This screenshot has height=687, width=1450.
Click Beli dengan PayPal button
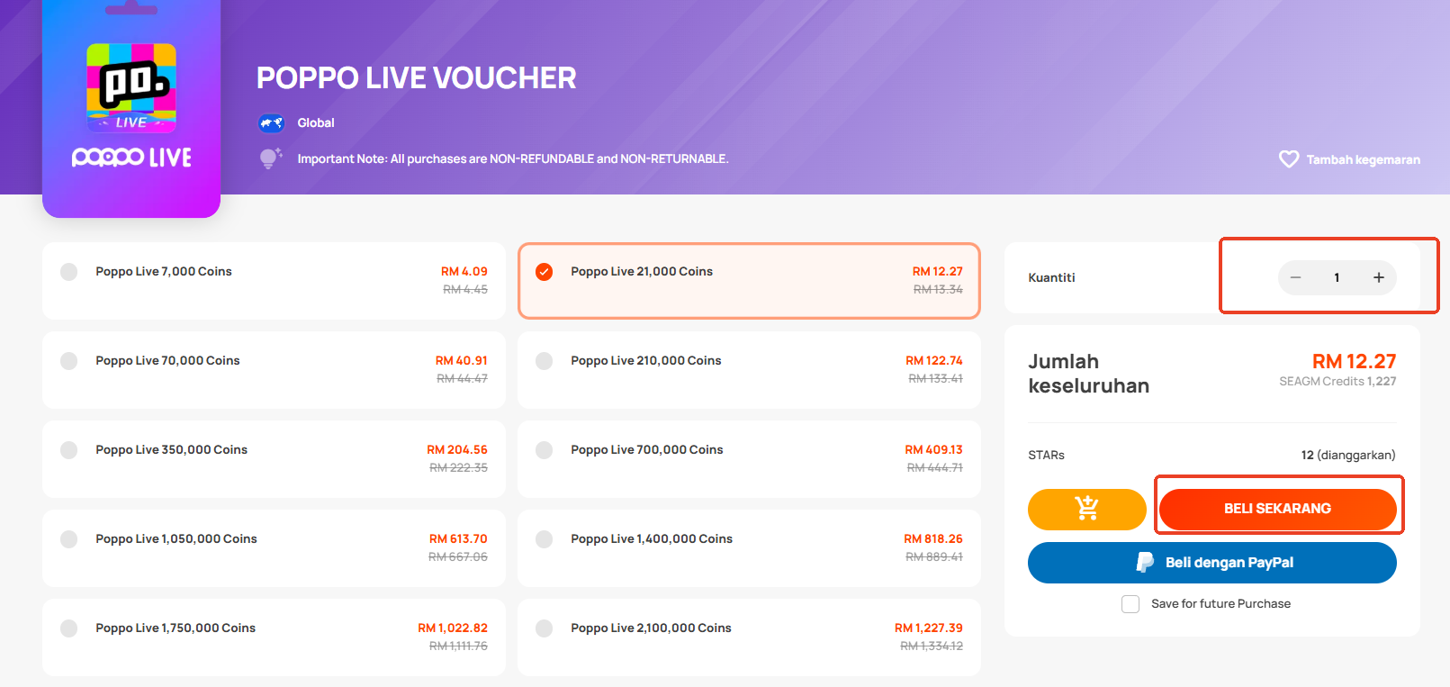point(1211,563)
